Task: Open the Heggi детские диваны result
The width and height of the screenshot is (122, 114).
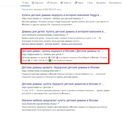Action: [62, 15]
